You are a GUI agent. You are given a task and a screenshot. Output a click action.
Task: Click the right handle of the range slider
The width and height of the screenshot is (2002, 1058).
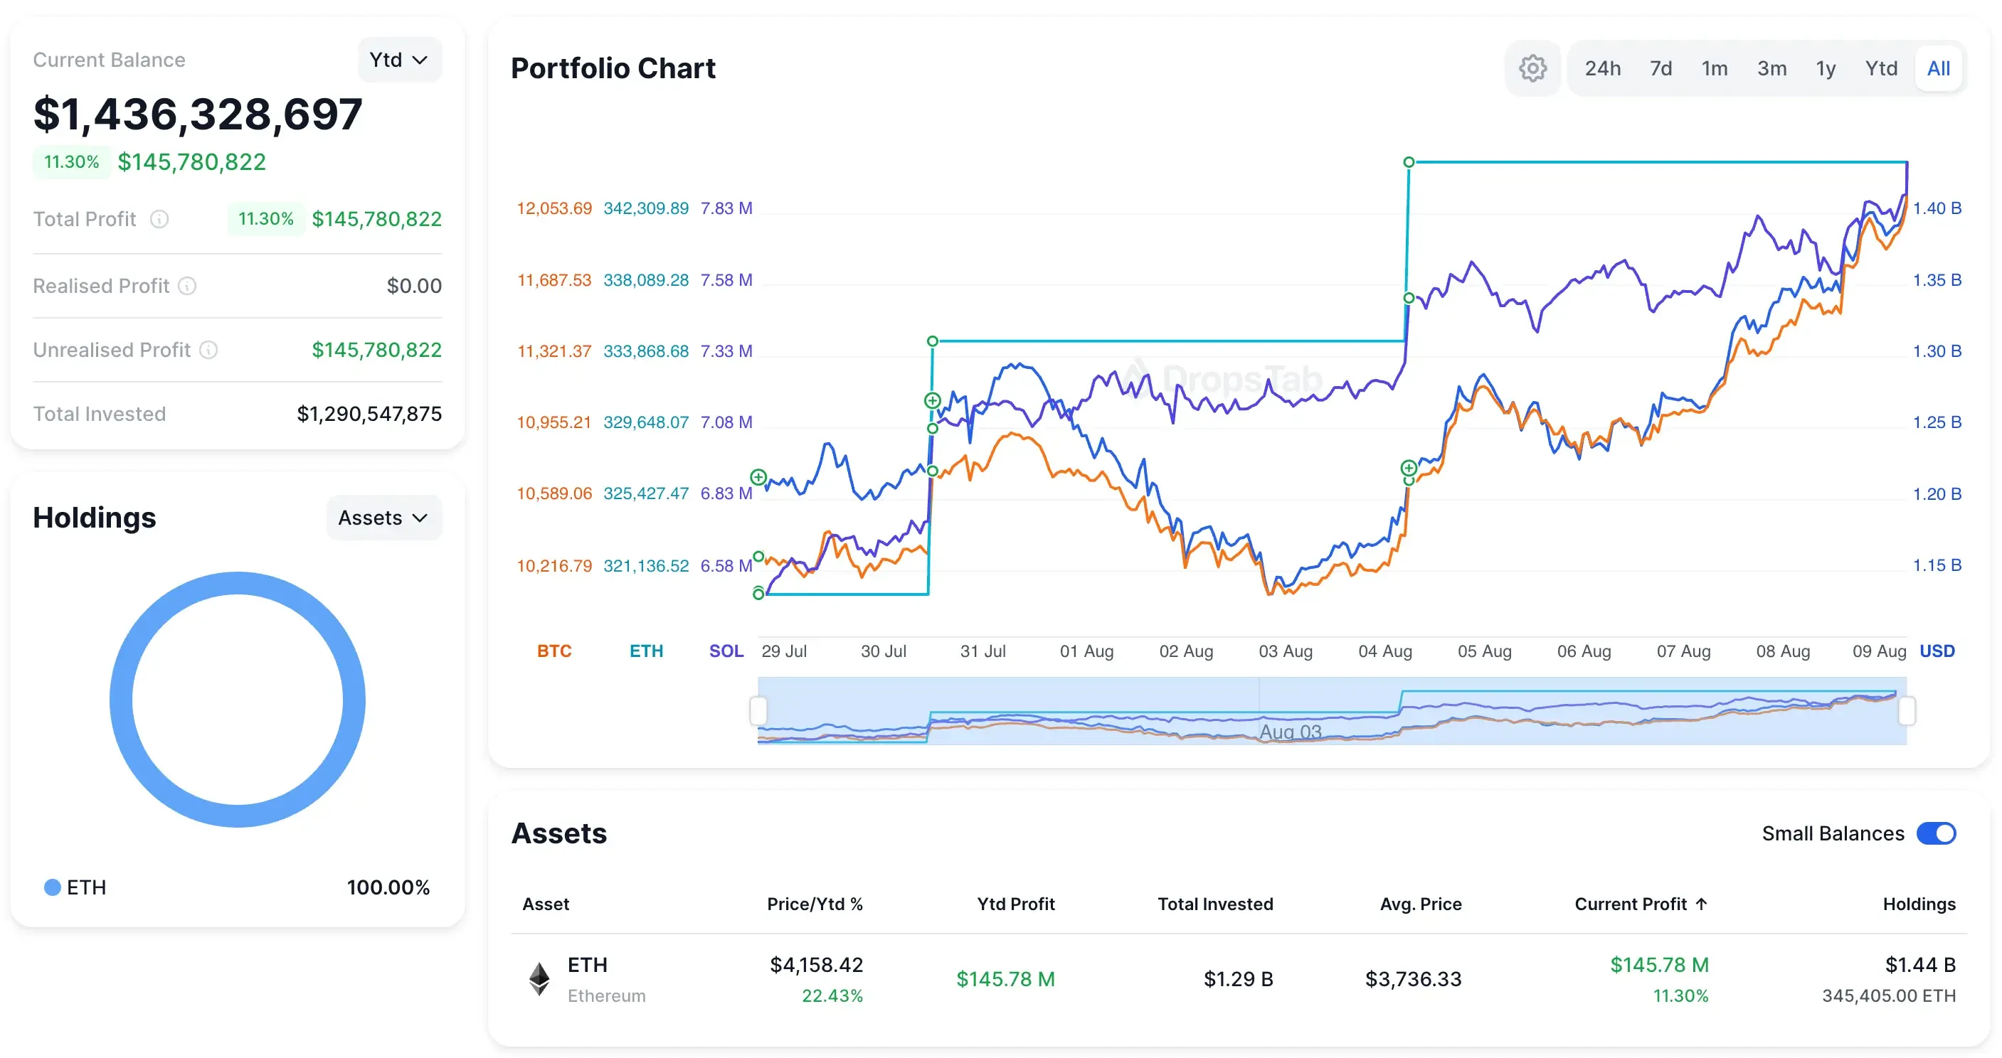(1907, 710)
